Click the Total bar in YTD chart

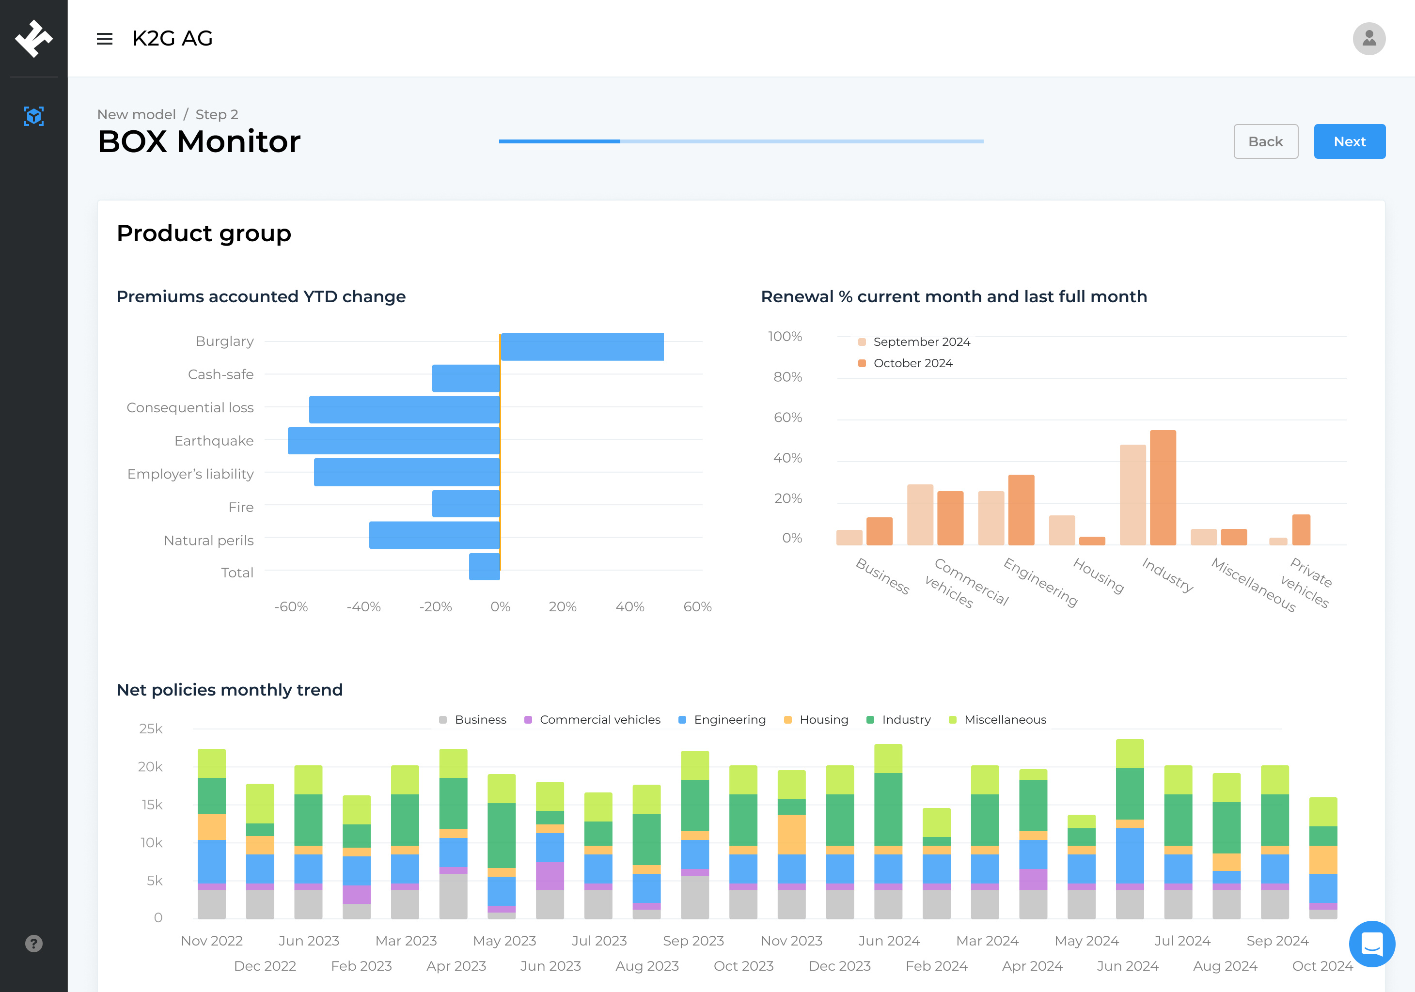pyautogui.click(x=485, y=566)
